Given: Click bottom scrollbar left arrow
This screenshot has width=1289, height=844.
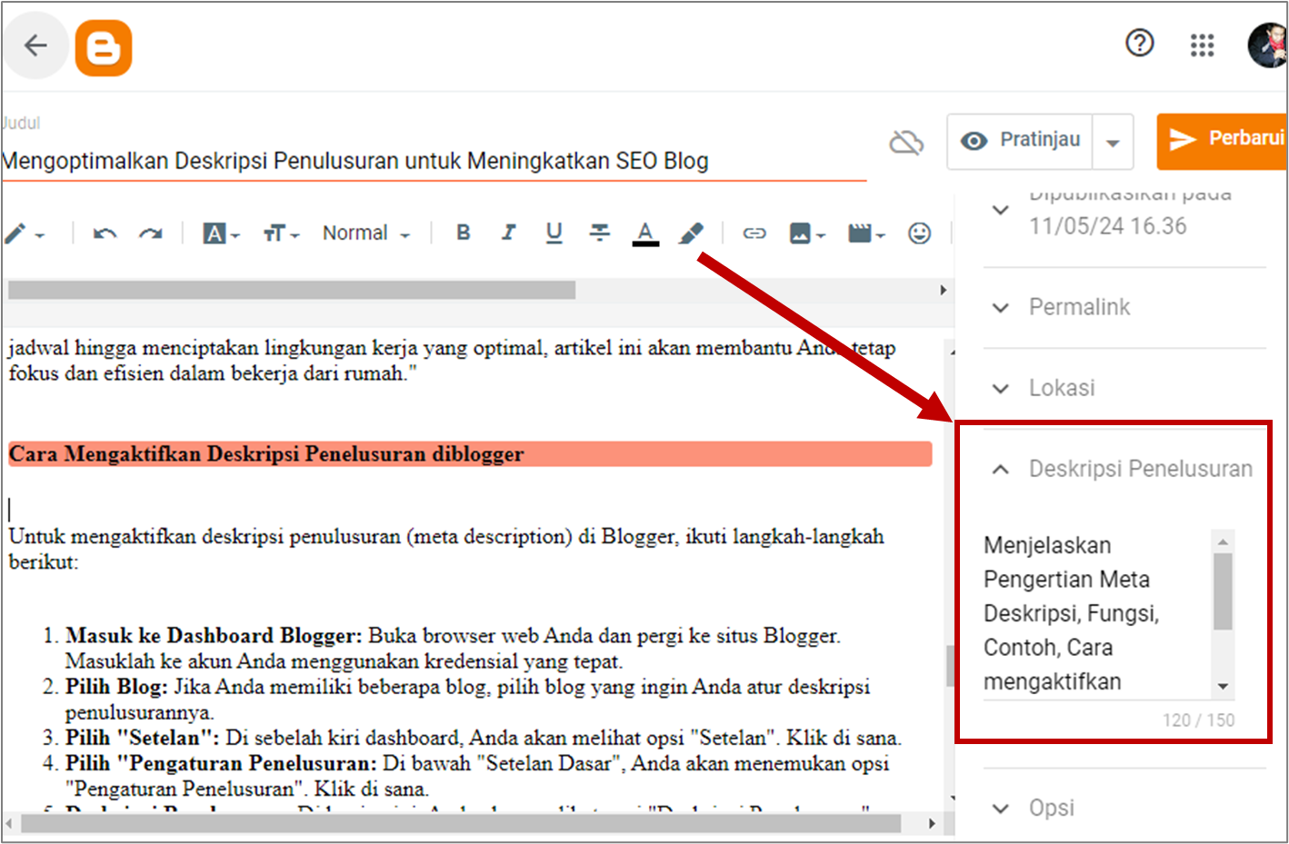Looking at the screenshot, I should (9, 823).
